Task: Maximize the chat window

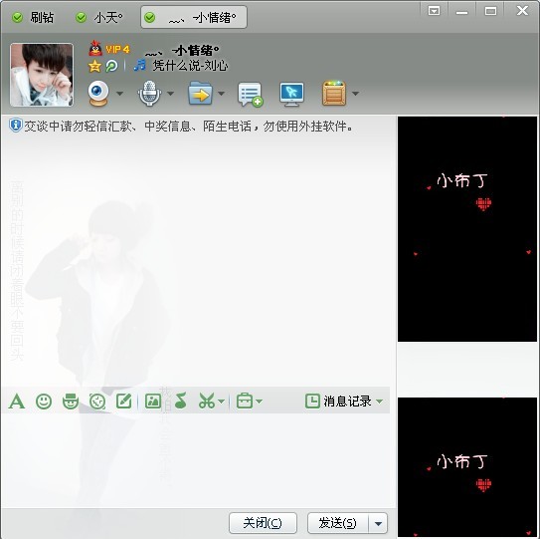Action: coord(490,11)
